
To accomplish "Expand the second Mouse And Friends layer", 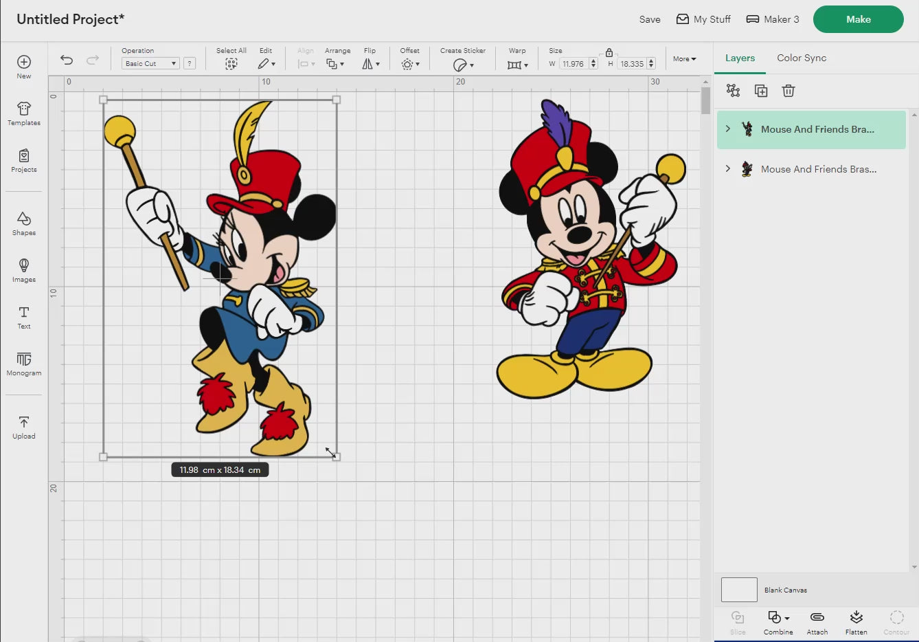I will (x=728, y=168).
